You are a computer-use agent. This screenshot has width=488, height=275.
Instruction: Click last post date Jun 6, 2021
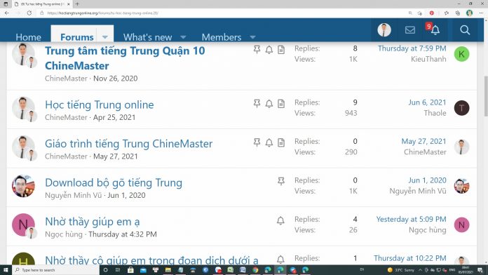click(x=427, y=102)
